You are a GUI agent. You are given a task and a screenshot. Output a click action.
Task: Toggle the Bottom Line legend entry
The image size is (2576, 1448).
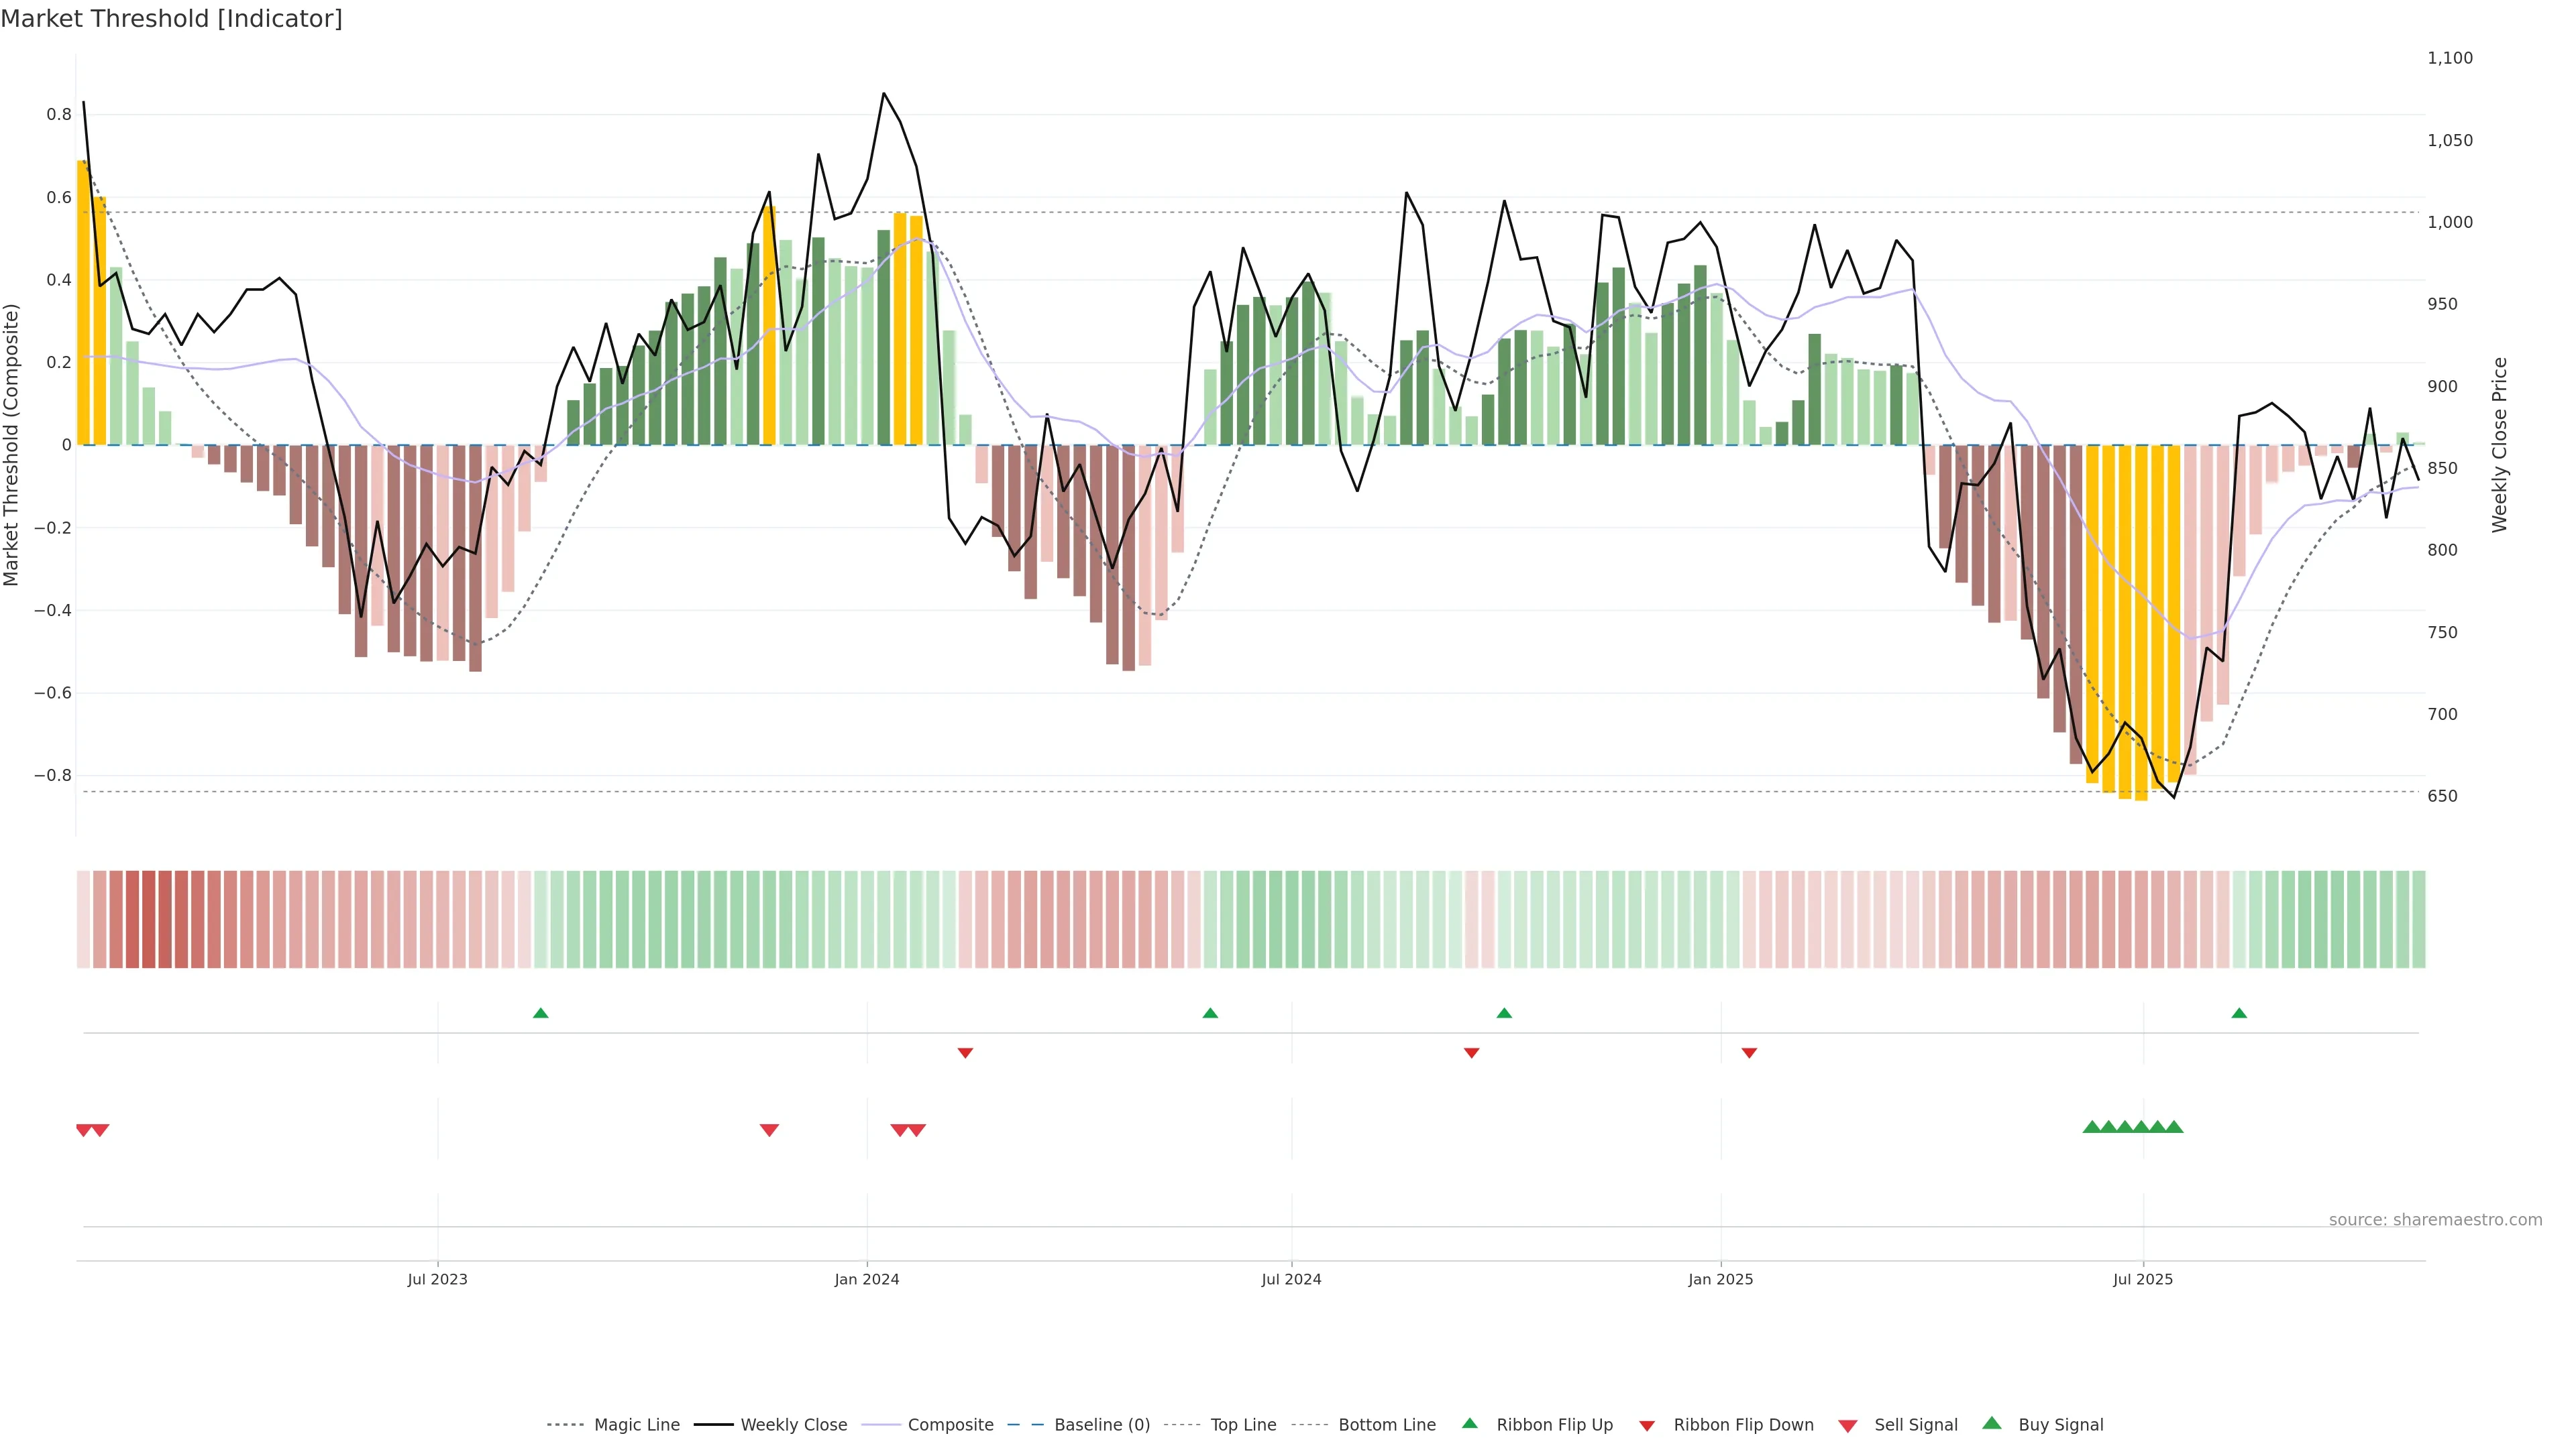tap(1386, 1425)
